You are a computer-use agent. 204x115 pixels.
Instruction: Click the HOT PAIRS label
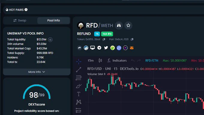tap(16, 10)
